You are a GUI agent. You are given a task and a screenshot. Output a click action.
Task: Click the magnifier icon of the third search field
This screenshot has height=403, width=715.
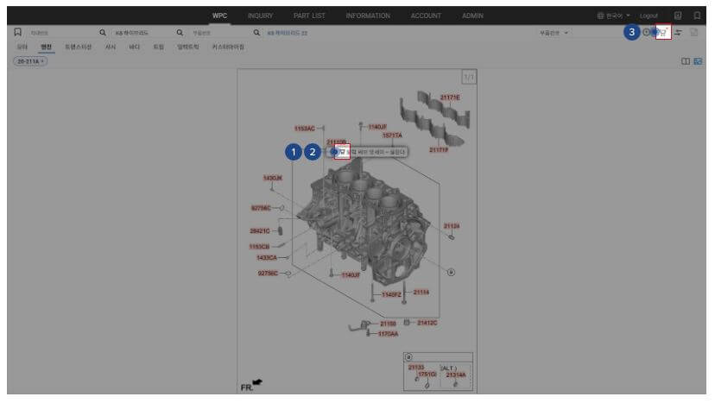click(256, 33)
